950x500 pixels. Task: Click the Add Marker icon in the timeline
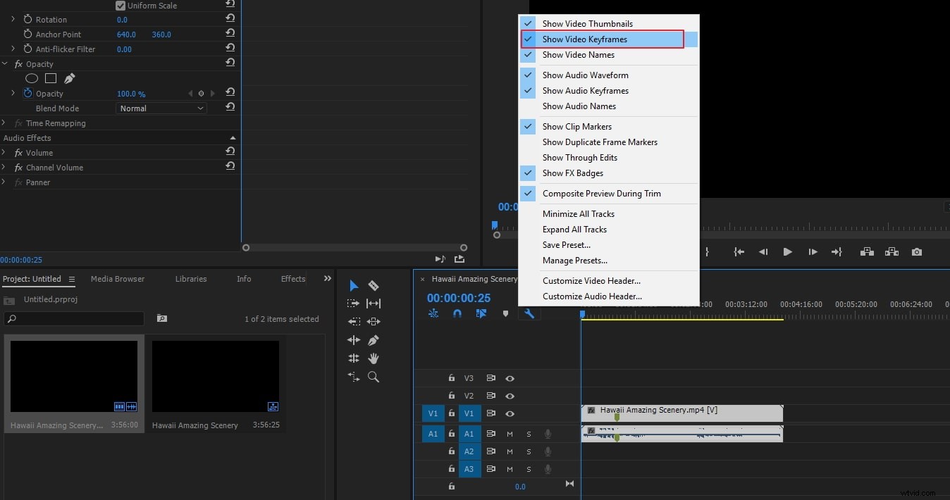pos(505,313)
